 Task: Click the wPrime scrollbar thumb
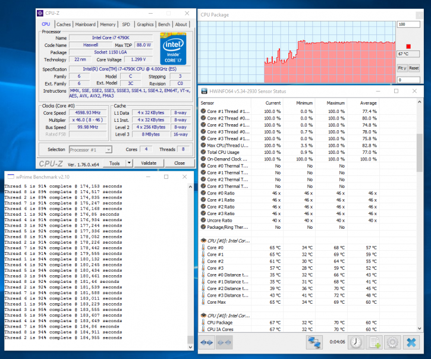pos(190,339)
